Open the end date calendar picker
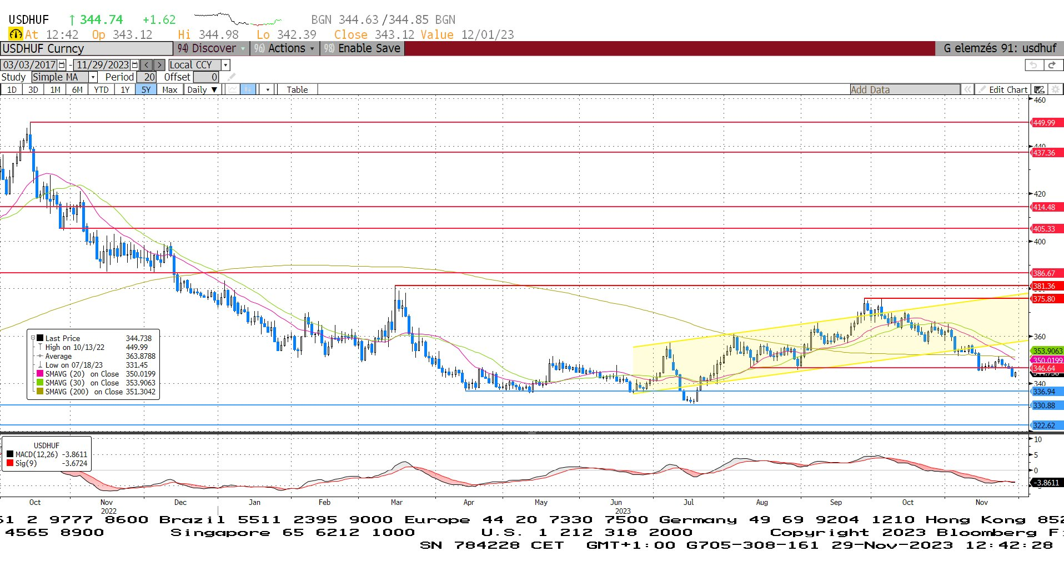The image size is (1064, 576). pyautogui.click(x=135, y=65)
